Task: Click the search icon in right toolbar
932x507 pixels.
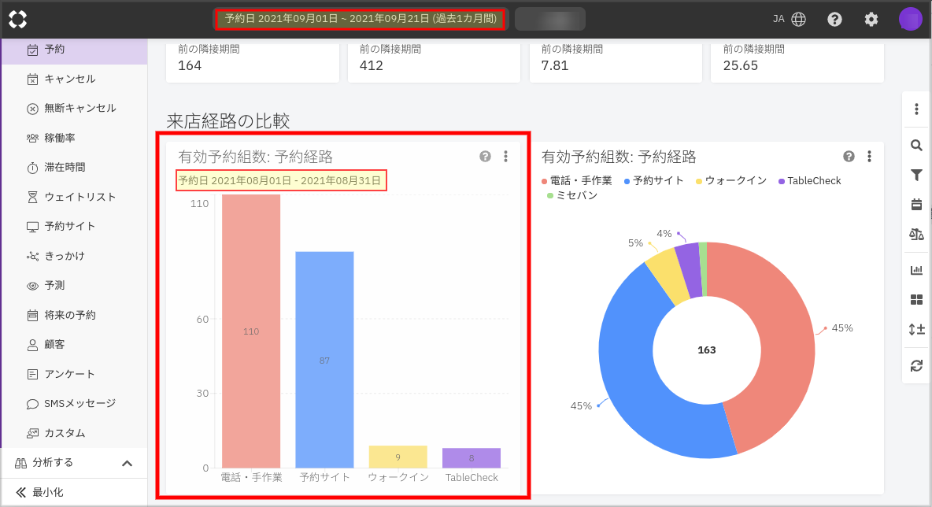Action: pyautogui.click(x=916, y=145)
